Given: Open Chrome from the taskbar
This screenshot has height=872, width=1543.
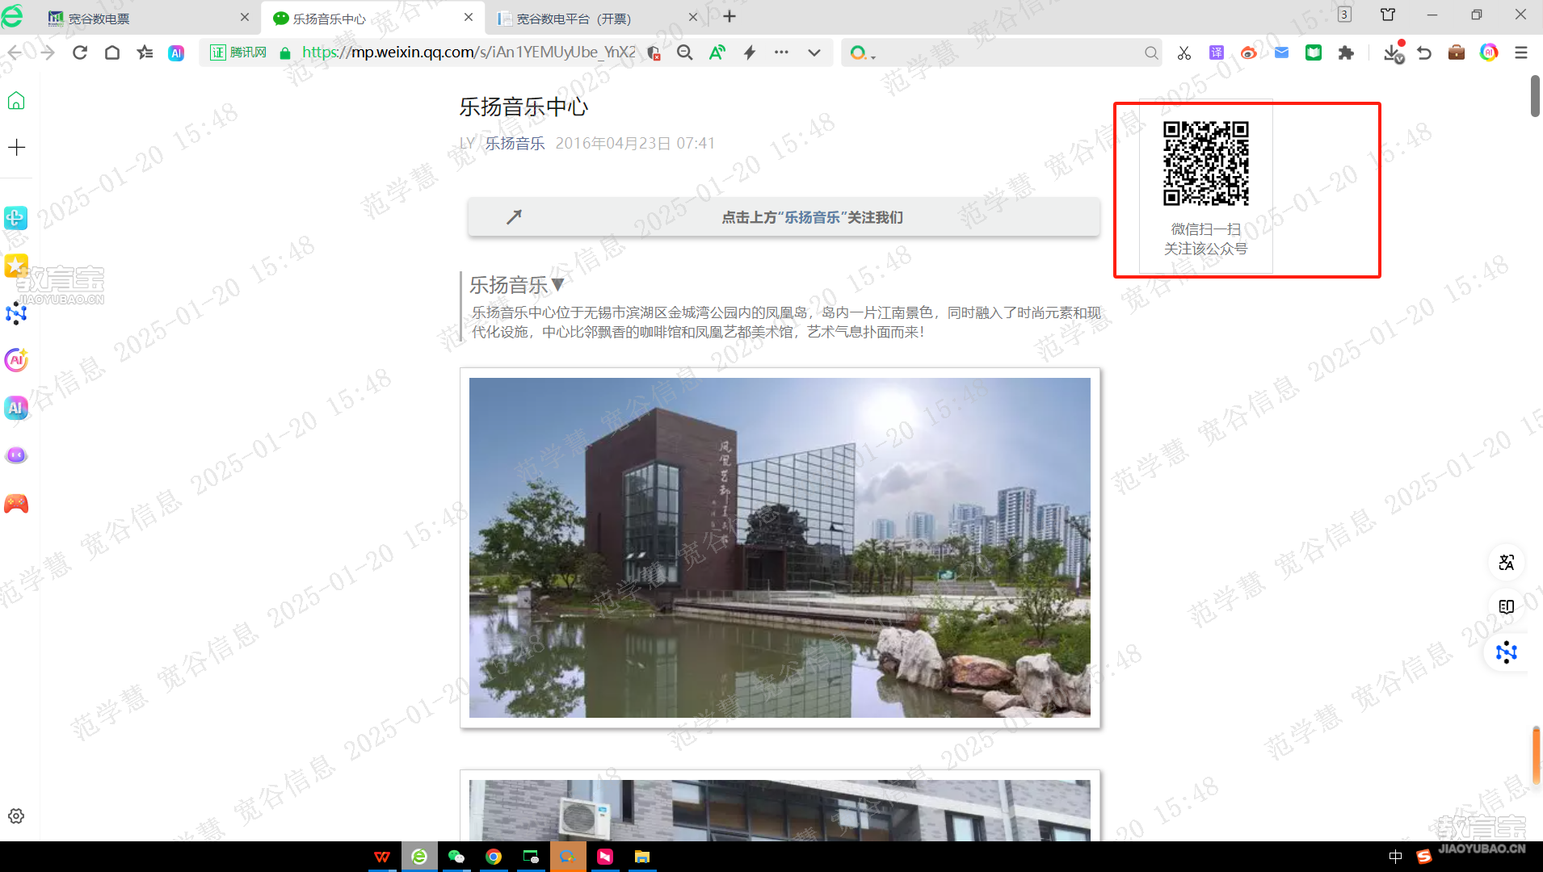Looking at the screenshot, I should (494, 857).
